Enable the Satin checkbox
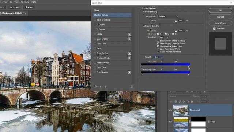The width and height of the screenshot is (234, 132). [x=95, y=48]
